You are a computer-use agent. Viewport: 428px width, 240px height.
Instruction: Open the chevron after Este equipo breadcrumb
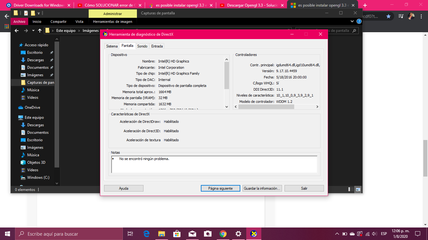pos(79,31)
